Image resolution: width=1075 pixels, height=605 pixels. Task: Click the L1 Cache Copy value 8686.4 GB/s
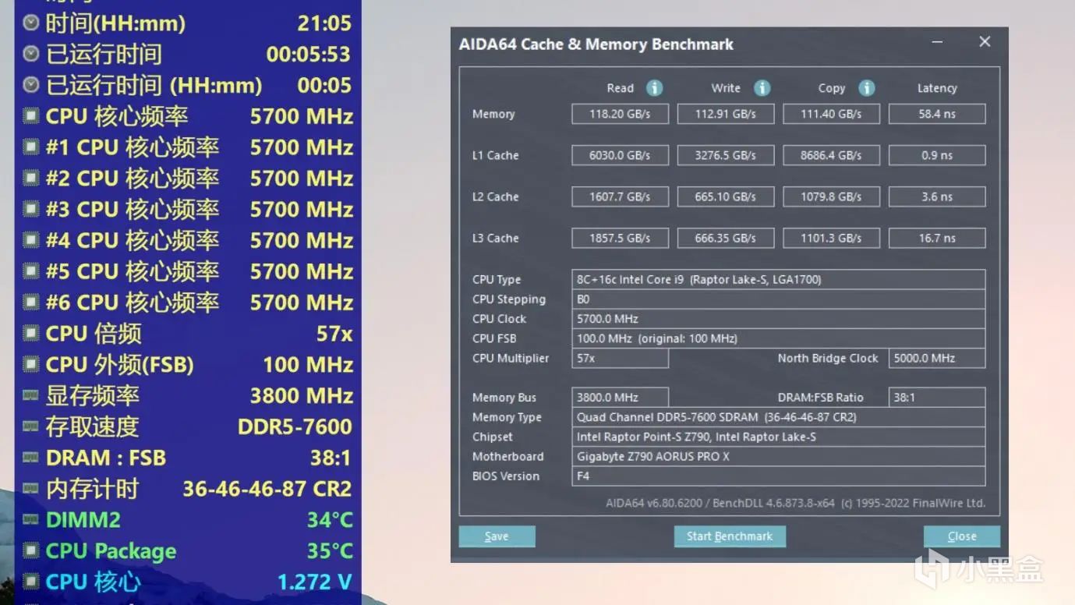pyautogui.click(x=831, y=155)
